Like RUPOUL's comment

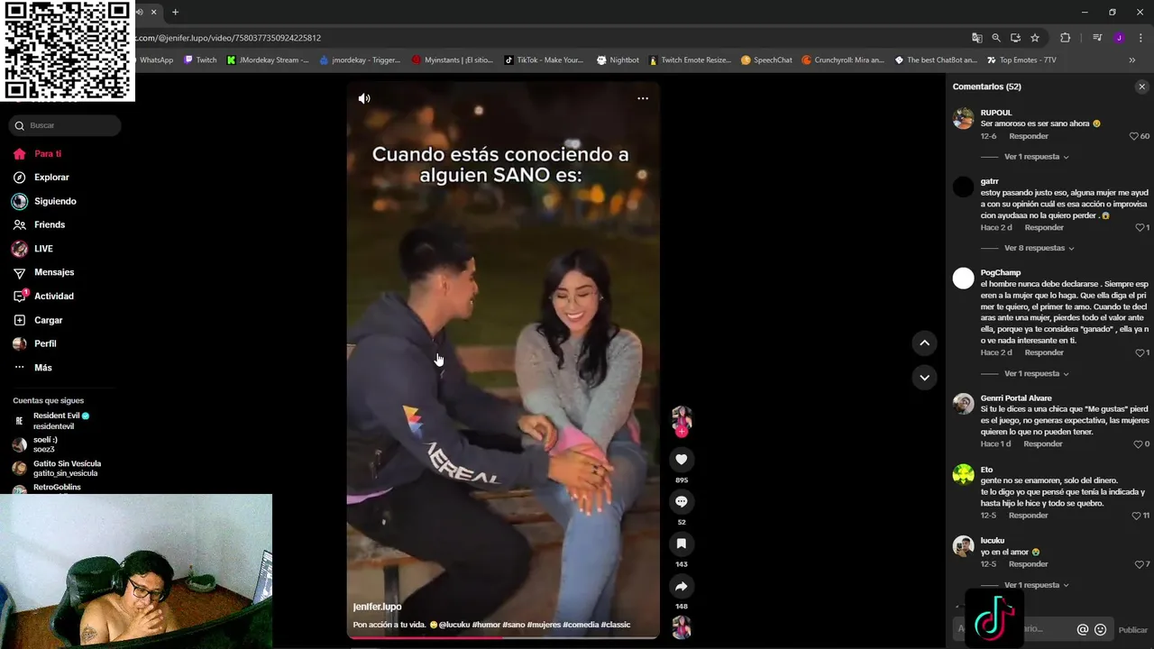pos(1134,136)
